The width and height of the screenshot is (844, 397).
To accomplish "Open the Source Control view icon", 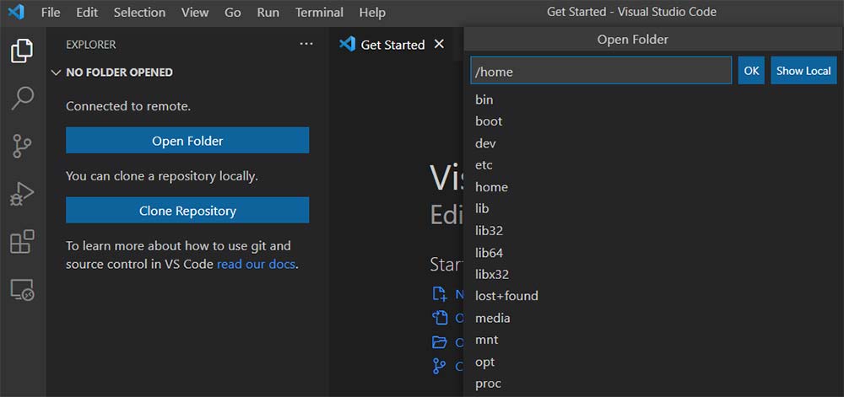I will pyautogui.click(x=22, y=146).
